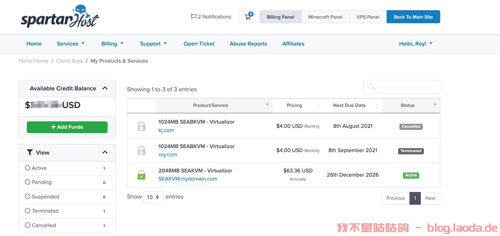Click the 26th December 2026 due date
The width and height of the screenshot is (500, 236).
click(353, 175)
